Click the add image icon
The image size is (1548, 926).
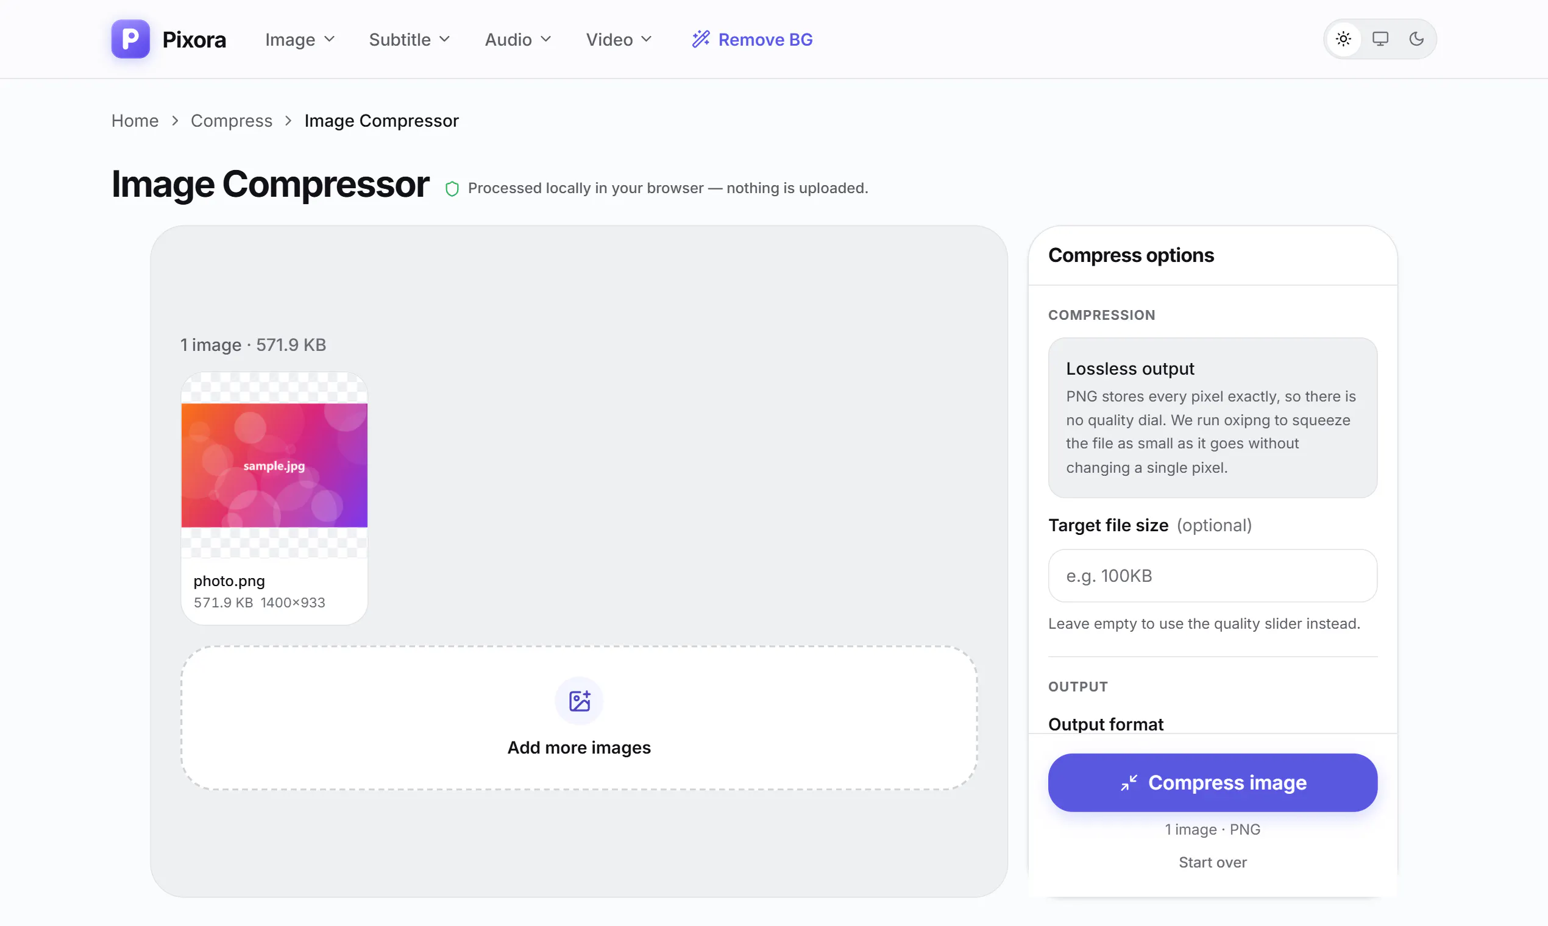(579, 701)
